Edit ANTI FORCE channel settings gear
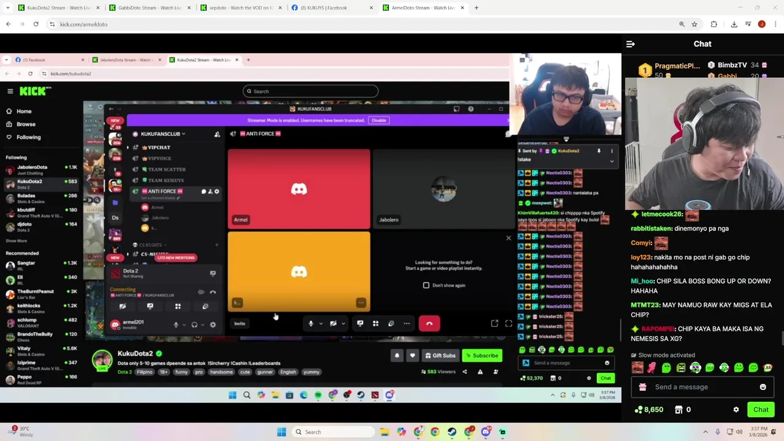 [x=216, y=192]
